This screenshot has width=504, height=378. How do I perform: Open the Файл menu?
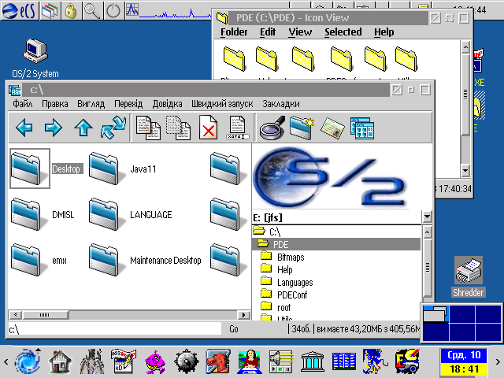point(23,103)
